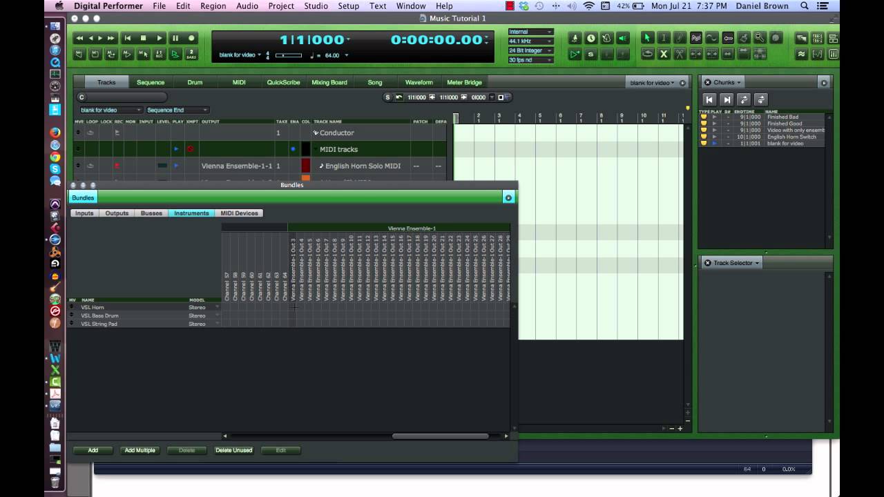884x497 pixels.
Task: Select the Zoom magnifier tool
Action: [760, 38]
